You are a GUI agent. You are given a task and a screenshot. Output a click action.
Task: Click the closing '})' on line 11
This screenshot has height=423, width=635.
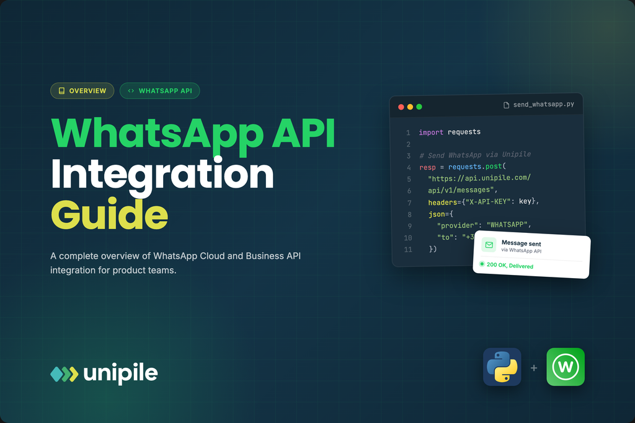[x=432, y=249]
